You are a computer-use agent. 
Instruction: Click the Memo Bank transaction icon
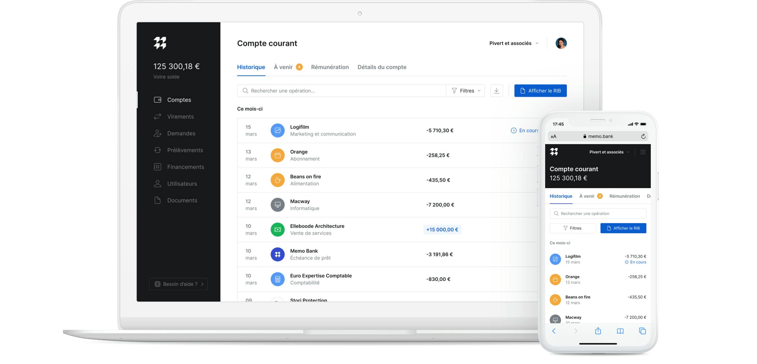tap(278, 254)
